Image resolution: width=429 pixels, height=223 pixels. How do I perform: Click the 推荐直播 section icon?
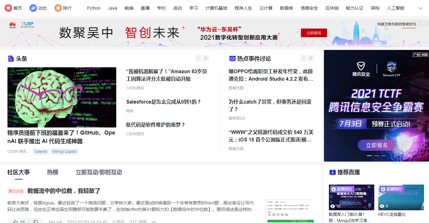tap(333, 172)
